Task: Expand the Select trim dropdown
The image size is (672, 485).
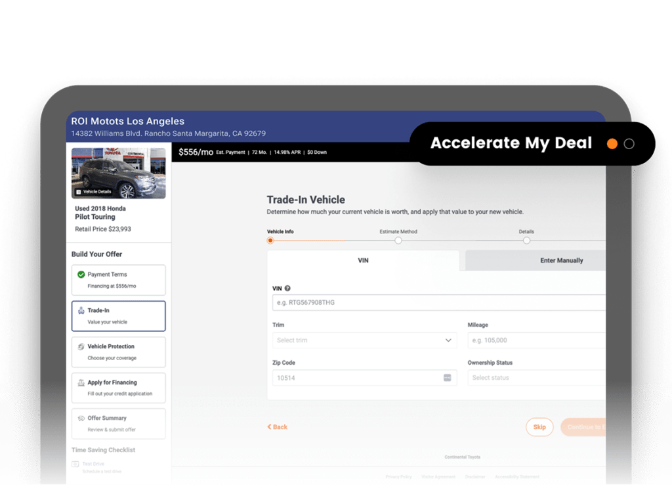Action: 364,340
